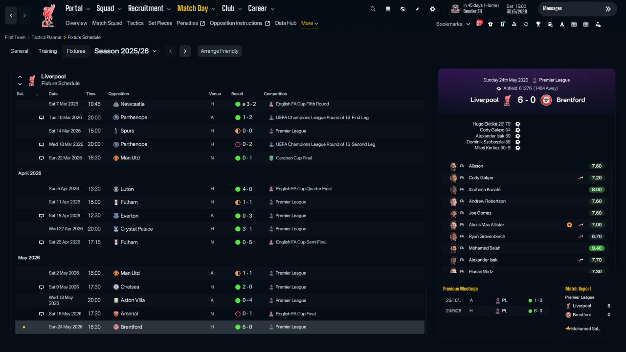Click the goal ball icon beside Hugo Ekitiké
Screen dimensions: 626x352
518,124
